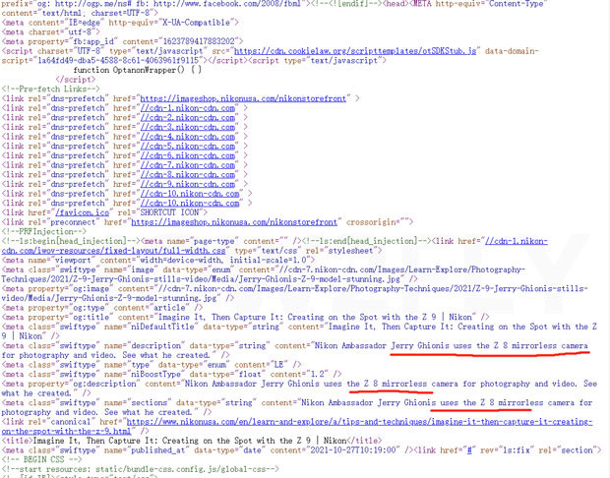610x478 pixels.
Task: Click the meta charset="utf-8" line
Action: [50, 31]
